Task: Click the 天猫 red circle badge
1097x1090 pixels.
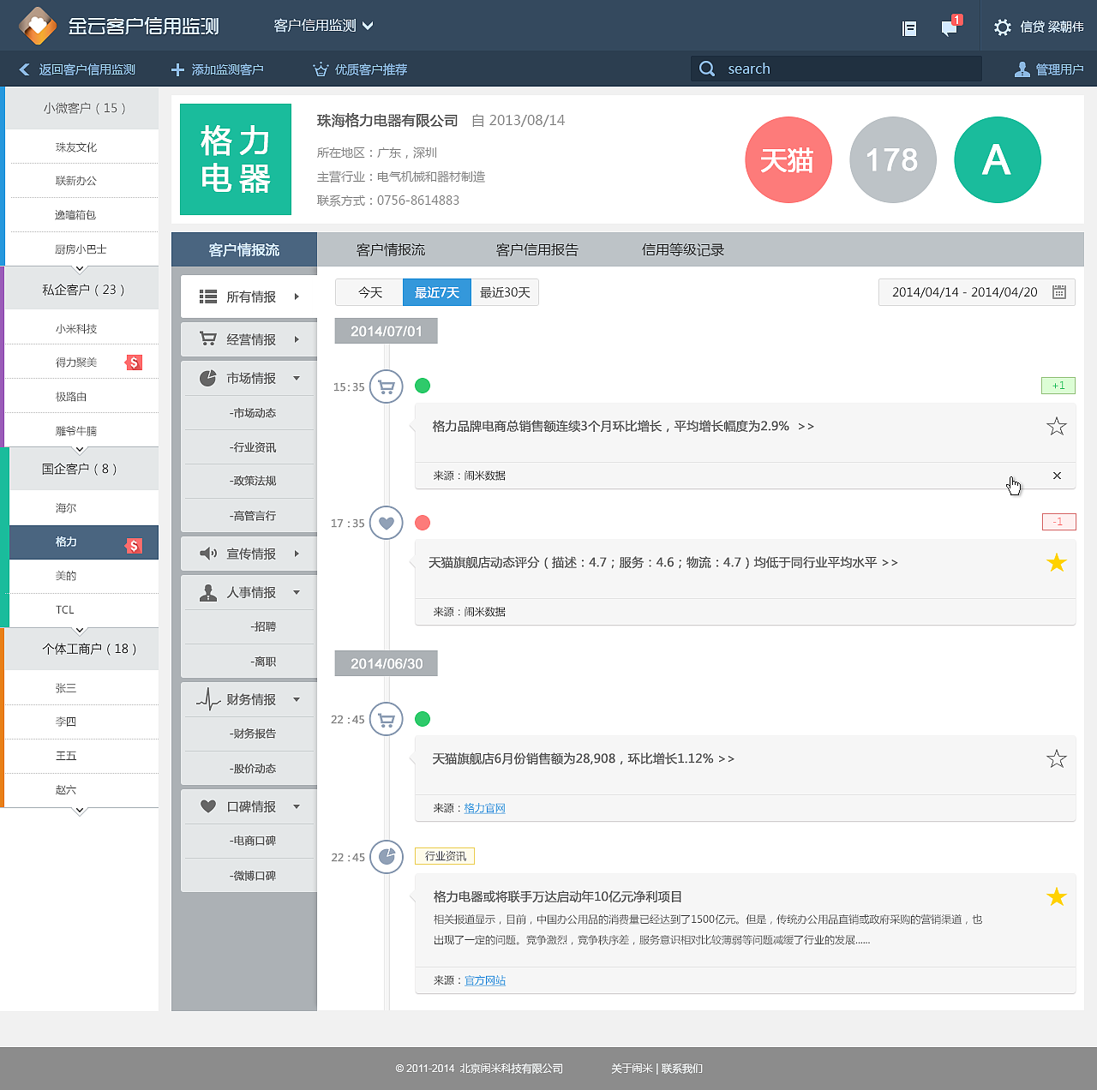Action: pos(788,160)
